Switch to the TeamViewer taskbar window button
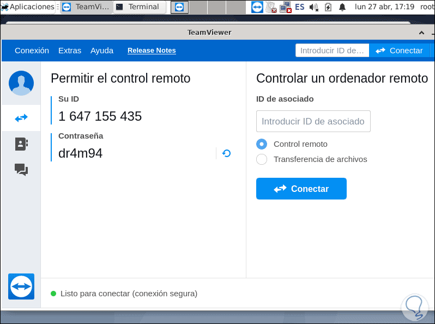The width and height of the screenshot is (435, 324). pyautogui.click(x=86, y=7)
